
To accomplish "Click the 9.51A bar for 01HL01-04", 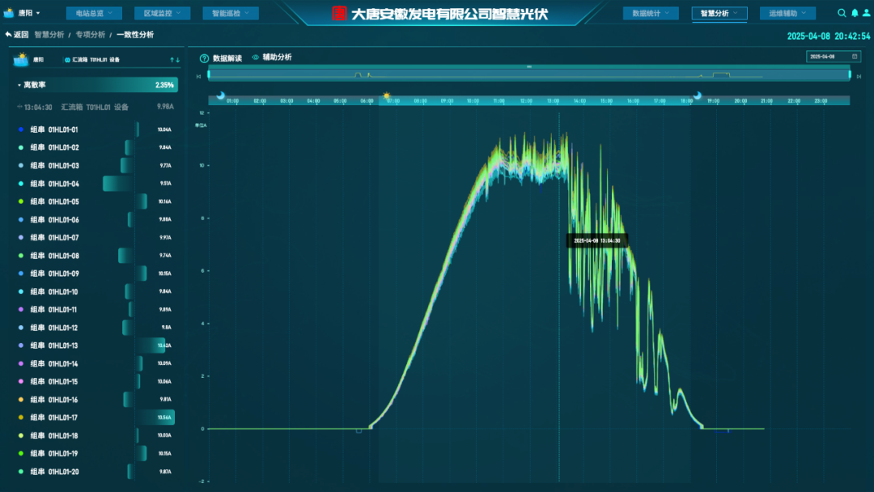I will click(x=119, y=184).
